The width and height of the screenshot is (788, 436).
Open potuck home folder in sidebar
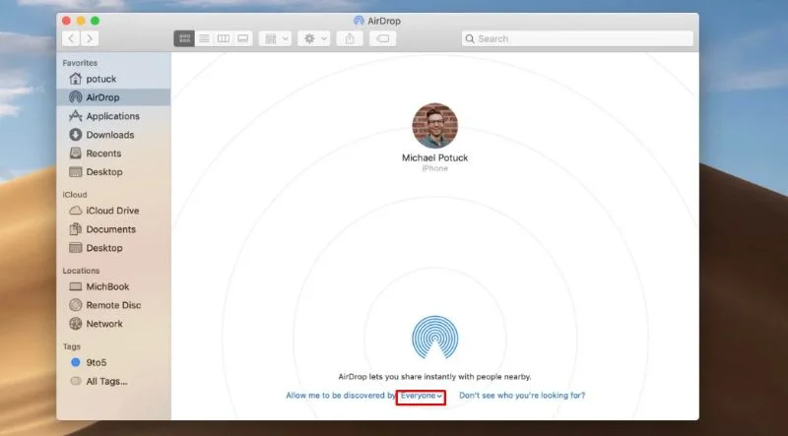(x=113, y=79)
